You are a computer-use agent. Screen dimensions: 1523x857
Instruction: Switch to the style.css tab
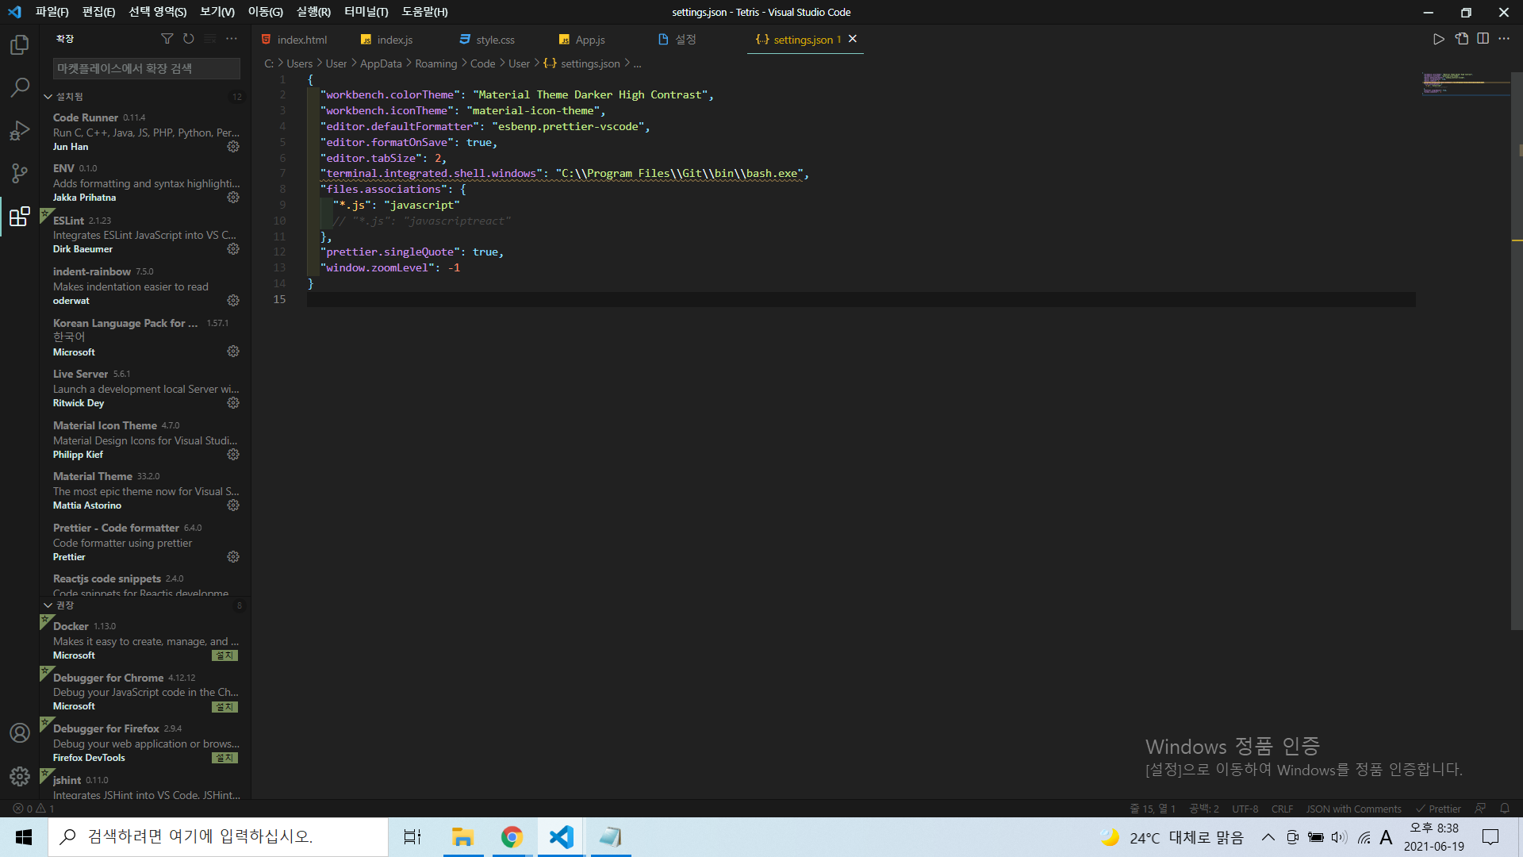[495, 40]
